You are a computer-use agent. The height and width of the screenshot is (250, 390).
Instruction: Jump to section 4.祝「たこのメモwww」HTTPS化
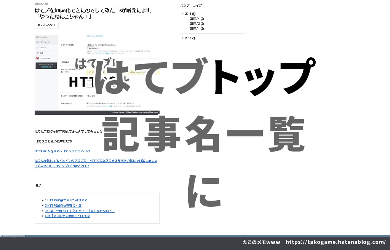click(x=67, y=216)
